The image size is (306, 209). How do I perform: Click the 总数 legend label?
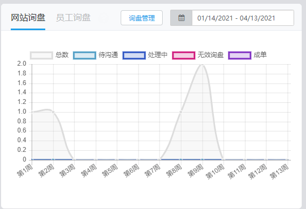click(x=62, y=55)
